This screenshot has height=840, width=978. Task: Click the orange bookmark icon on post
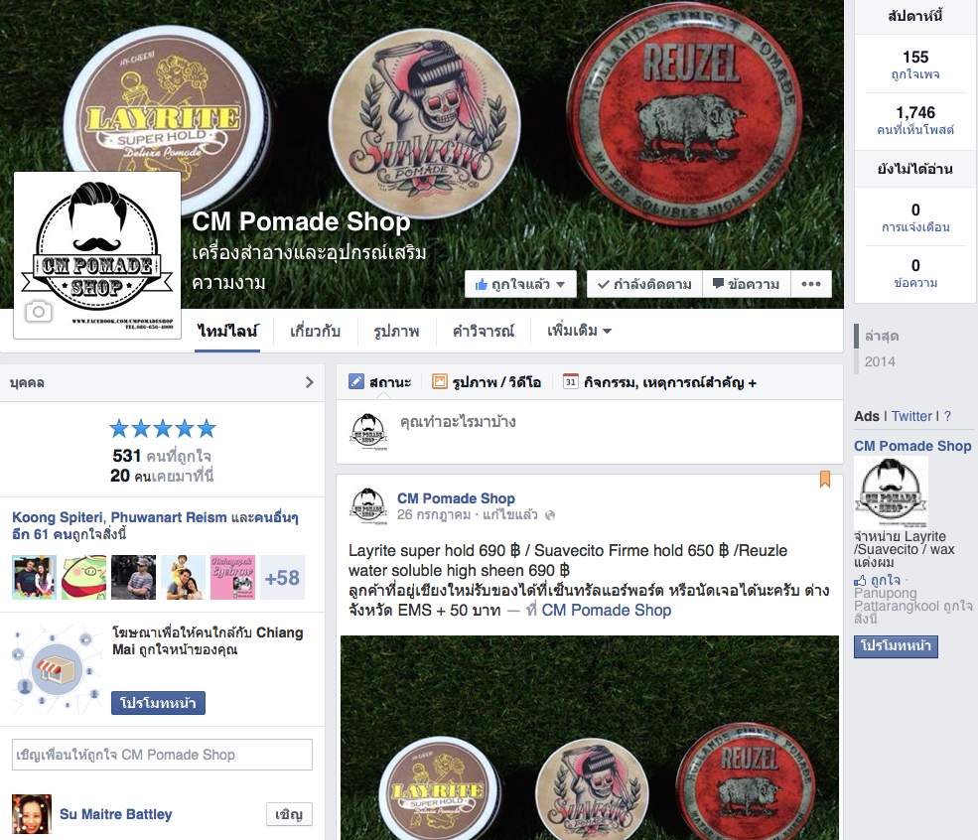[x=824, y=479]
